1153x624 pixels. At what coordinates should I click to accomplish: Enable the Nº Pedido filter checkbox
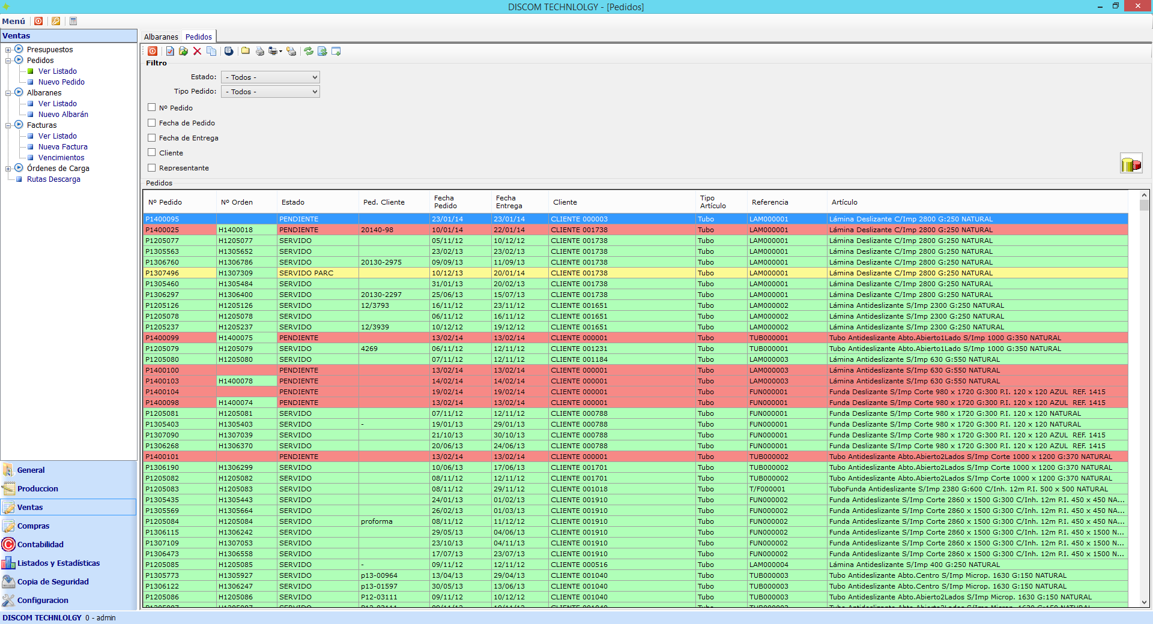point(152,108)
